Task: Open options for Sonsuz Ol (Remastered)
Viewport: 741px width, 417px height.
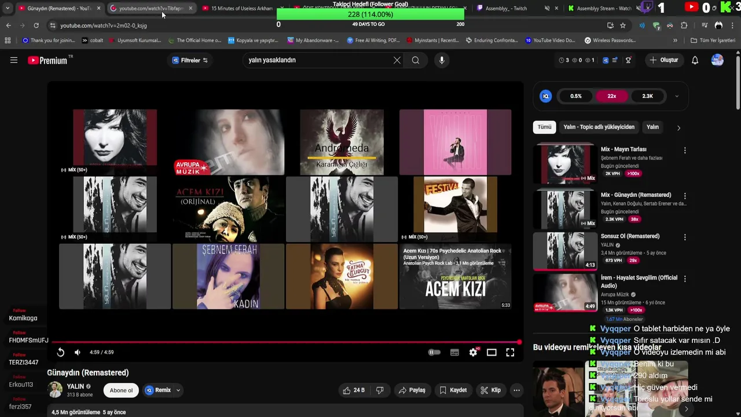Action: tap(685, 237)
